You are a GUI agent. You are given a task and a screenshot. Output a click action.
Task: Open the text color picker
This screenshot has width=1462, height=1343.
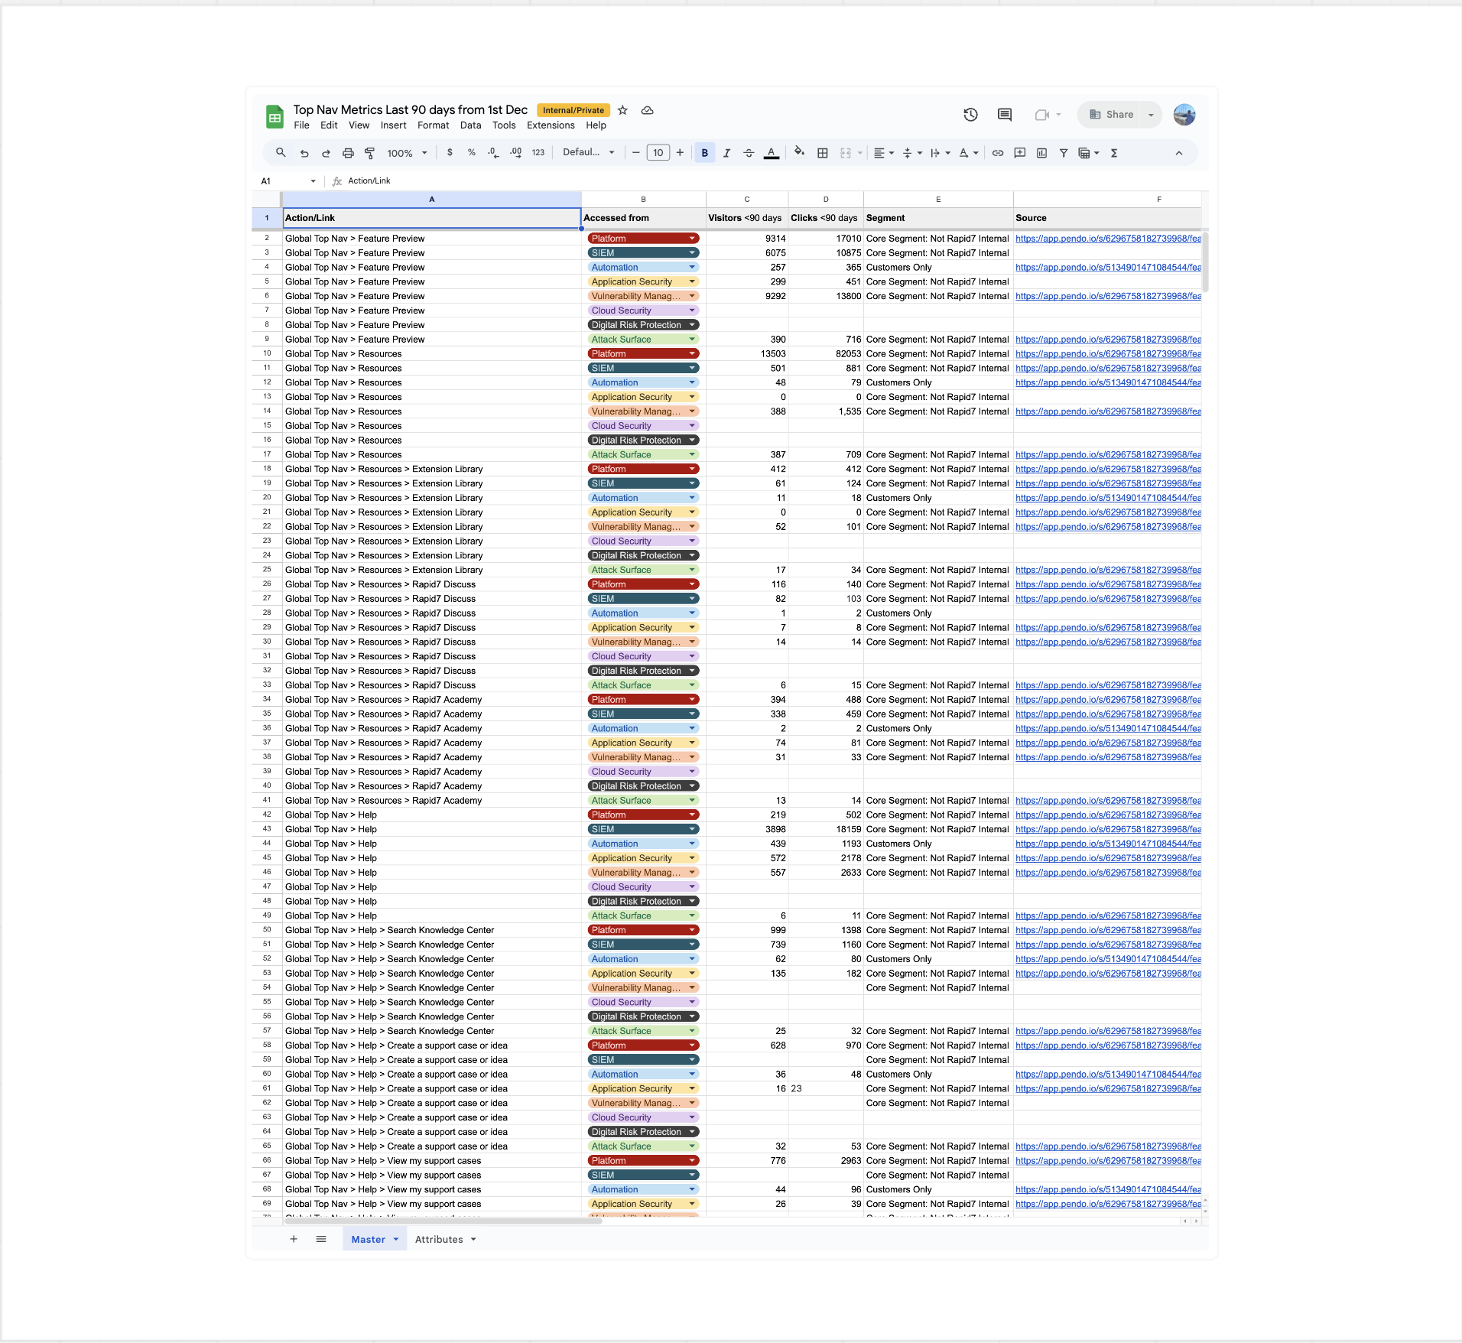[772, 153]
